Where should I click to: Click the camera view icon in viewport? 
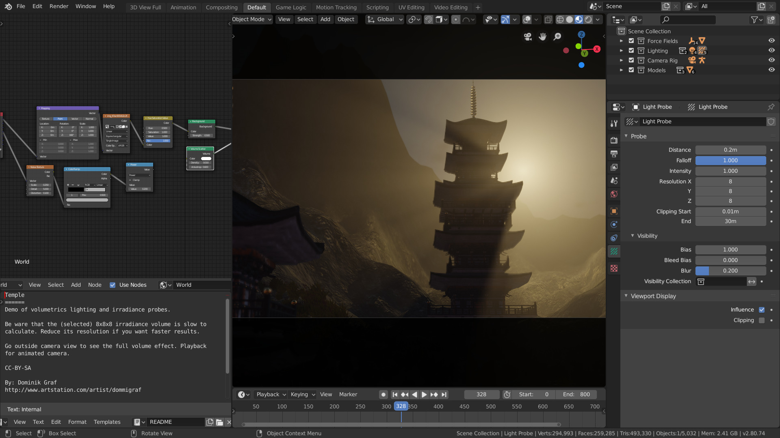coord(527,37)
